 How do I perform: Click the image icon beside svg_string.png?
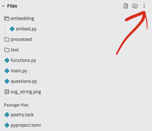(x=7, y=92)
